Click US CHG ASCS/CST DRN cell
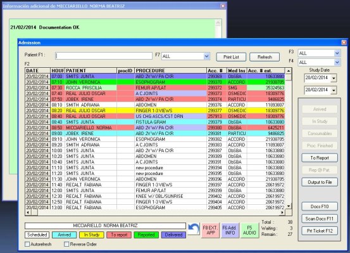Image resolution: width=350 pixels, height=253 pixels. point(170,116)
